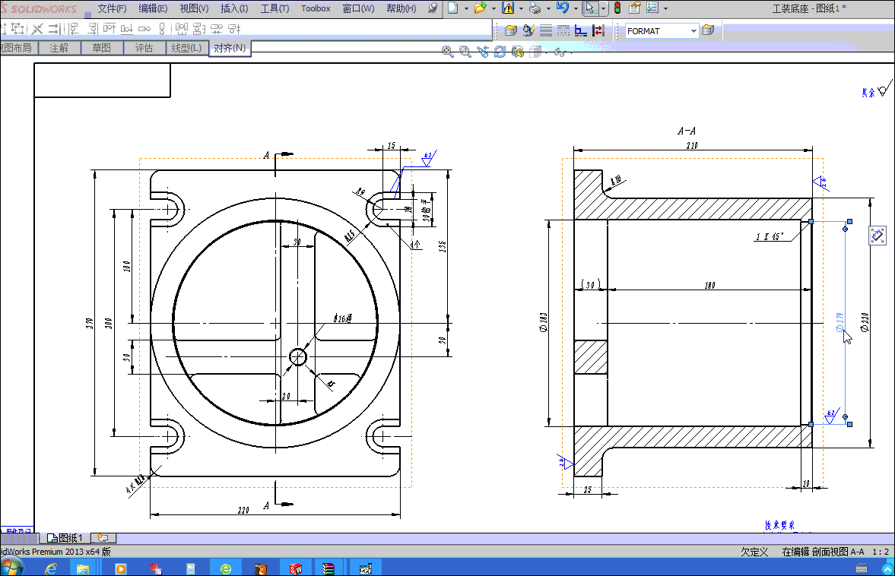Screen dimensions: 895x576
Task: Open the 文件(F) menu
Action: point(112,8)
